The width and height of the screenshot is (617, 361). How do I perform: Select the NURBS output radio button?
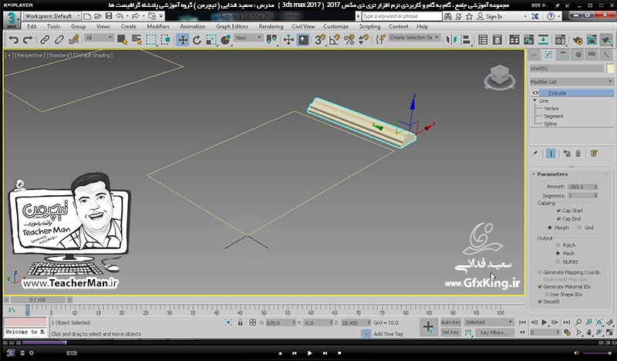(558, 261)
